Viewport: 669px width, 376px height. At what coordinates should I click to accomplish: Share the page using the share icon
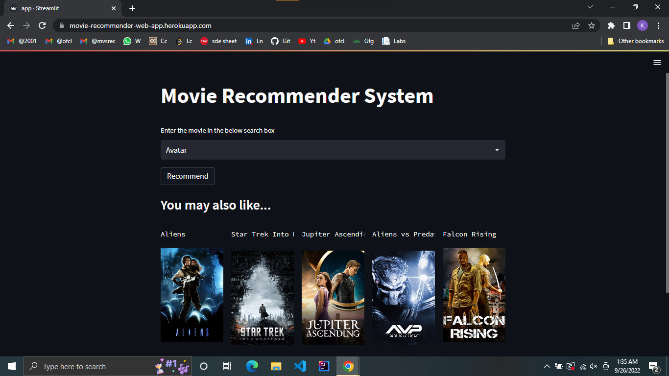[575, 25]
